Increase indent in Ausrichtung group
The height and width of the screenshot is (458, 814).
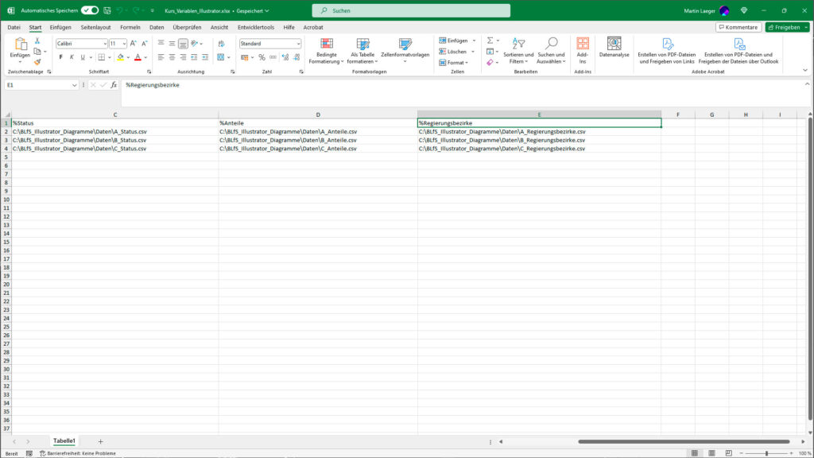(205, 57)
